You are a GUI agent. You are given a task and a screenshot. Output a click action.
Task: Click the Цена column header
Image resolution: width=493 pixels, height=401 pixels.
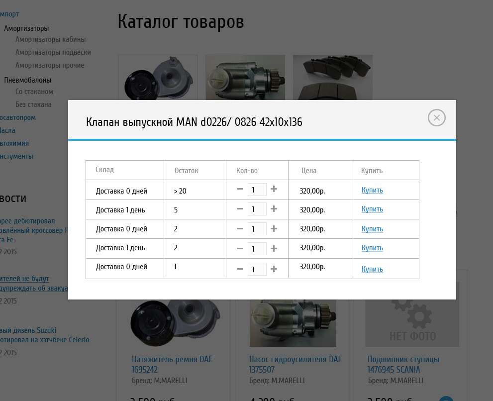point(309,171)
